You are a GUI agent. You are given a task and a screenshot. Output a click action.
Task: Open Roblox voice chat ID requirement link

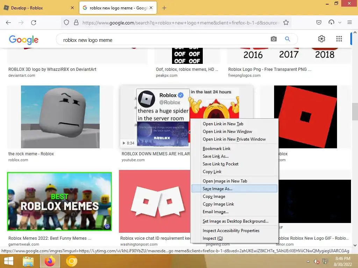click(x=155, y=238)
